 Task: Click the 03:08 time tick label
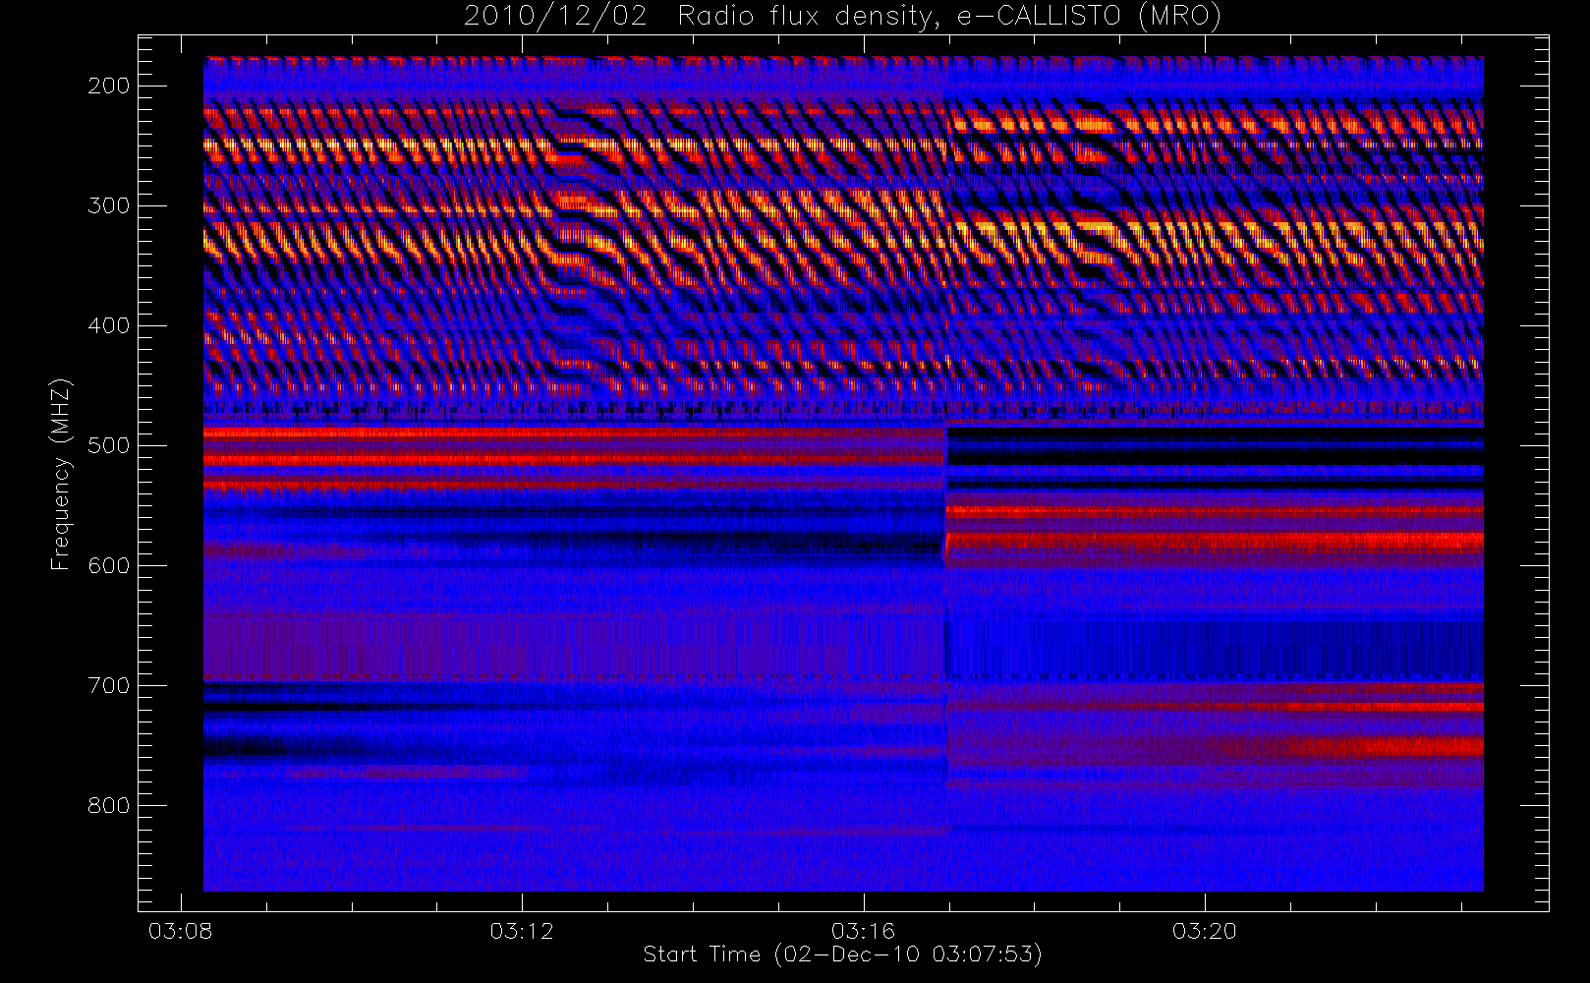(x=181, y=931)
